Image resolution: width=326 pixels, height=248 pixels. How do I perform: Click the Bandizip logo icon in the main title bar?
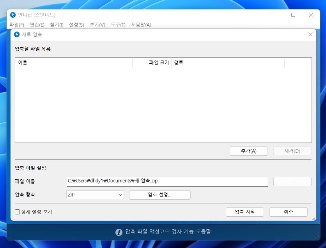pyautogui.click(x=13, y=15)
